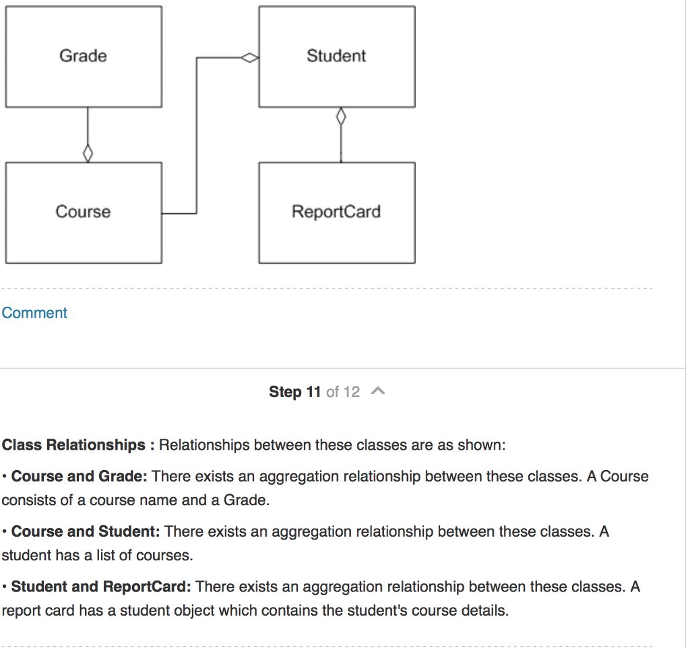
Task: Click the 'of 12' step indicator
Action: pos(343,392)
